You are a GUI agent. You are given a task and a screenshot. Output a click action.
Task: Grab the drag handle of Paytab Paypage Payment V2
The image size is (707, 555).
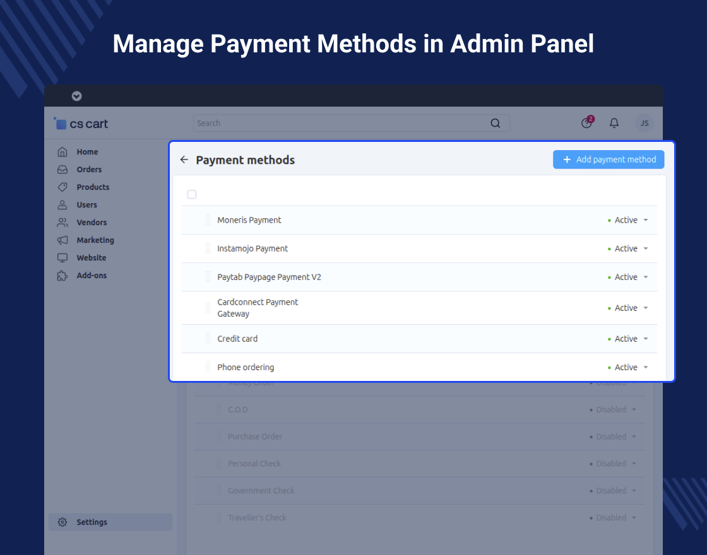[x=208, y=277]
